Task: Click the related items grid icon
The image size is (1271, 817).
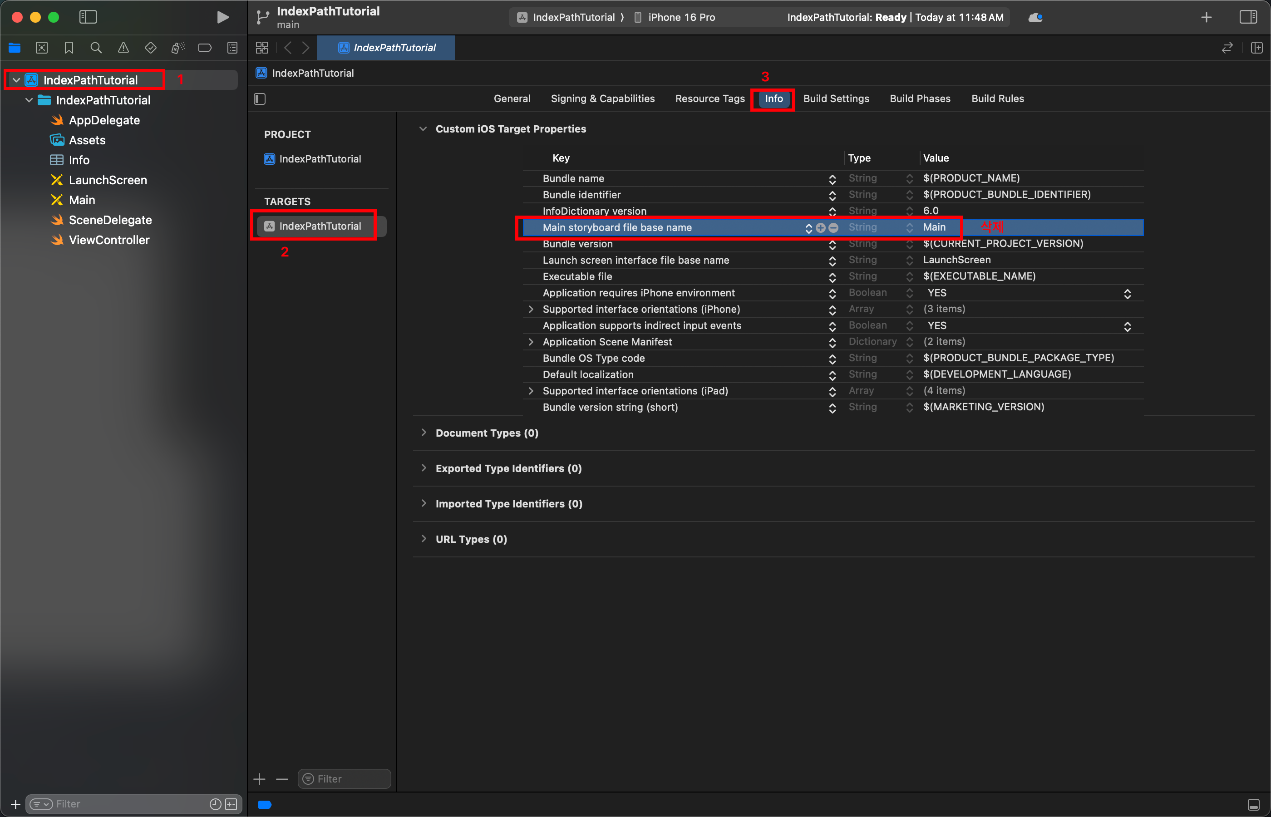Action: (x=262, y=48)
